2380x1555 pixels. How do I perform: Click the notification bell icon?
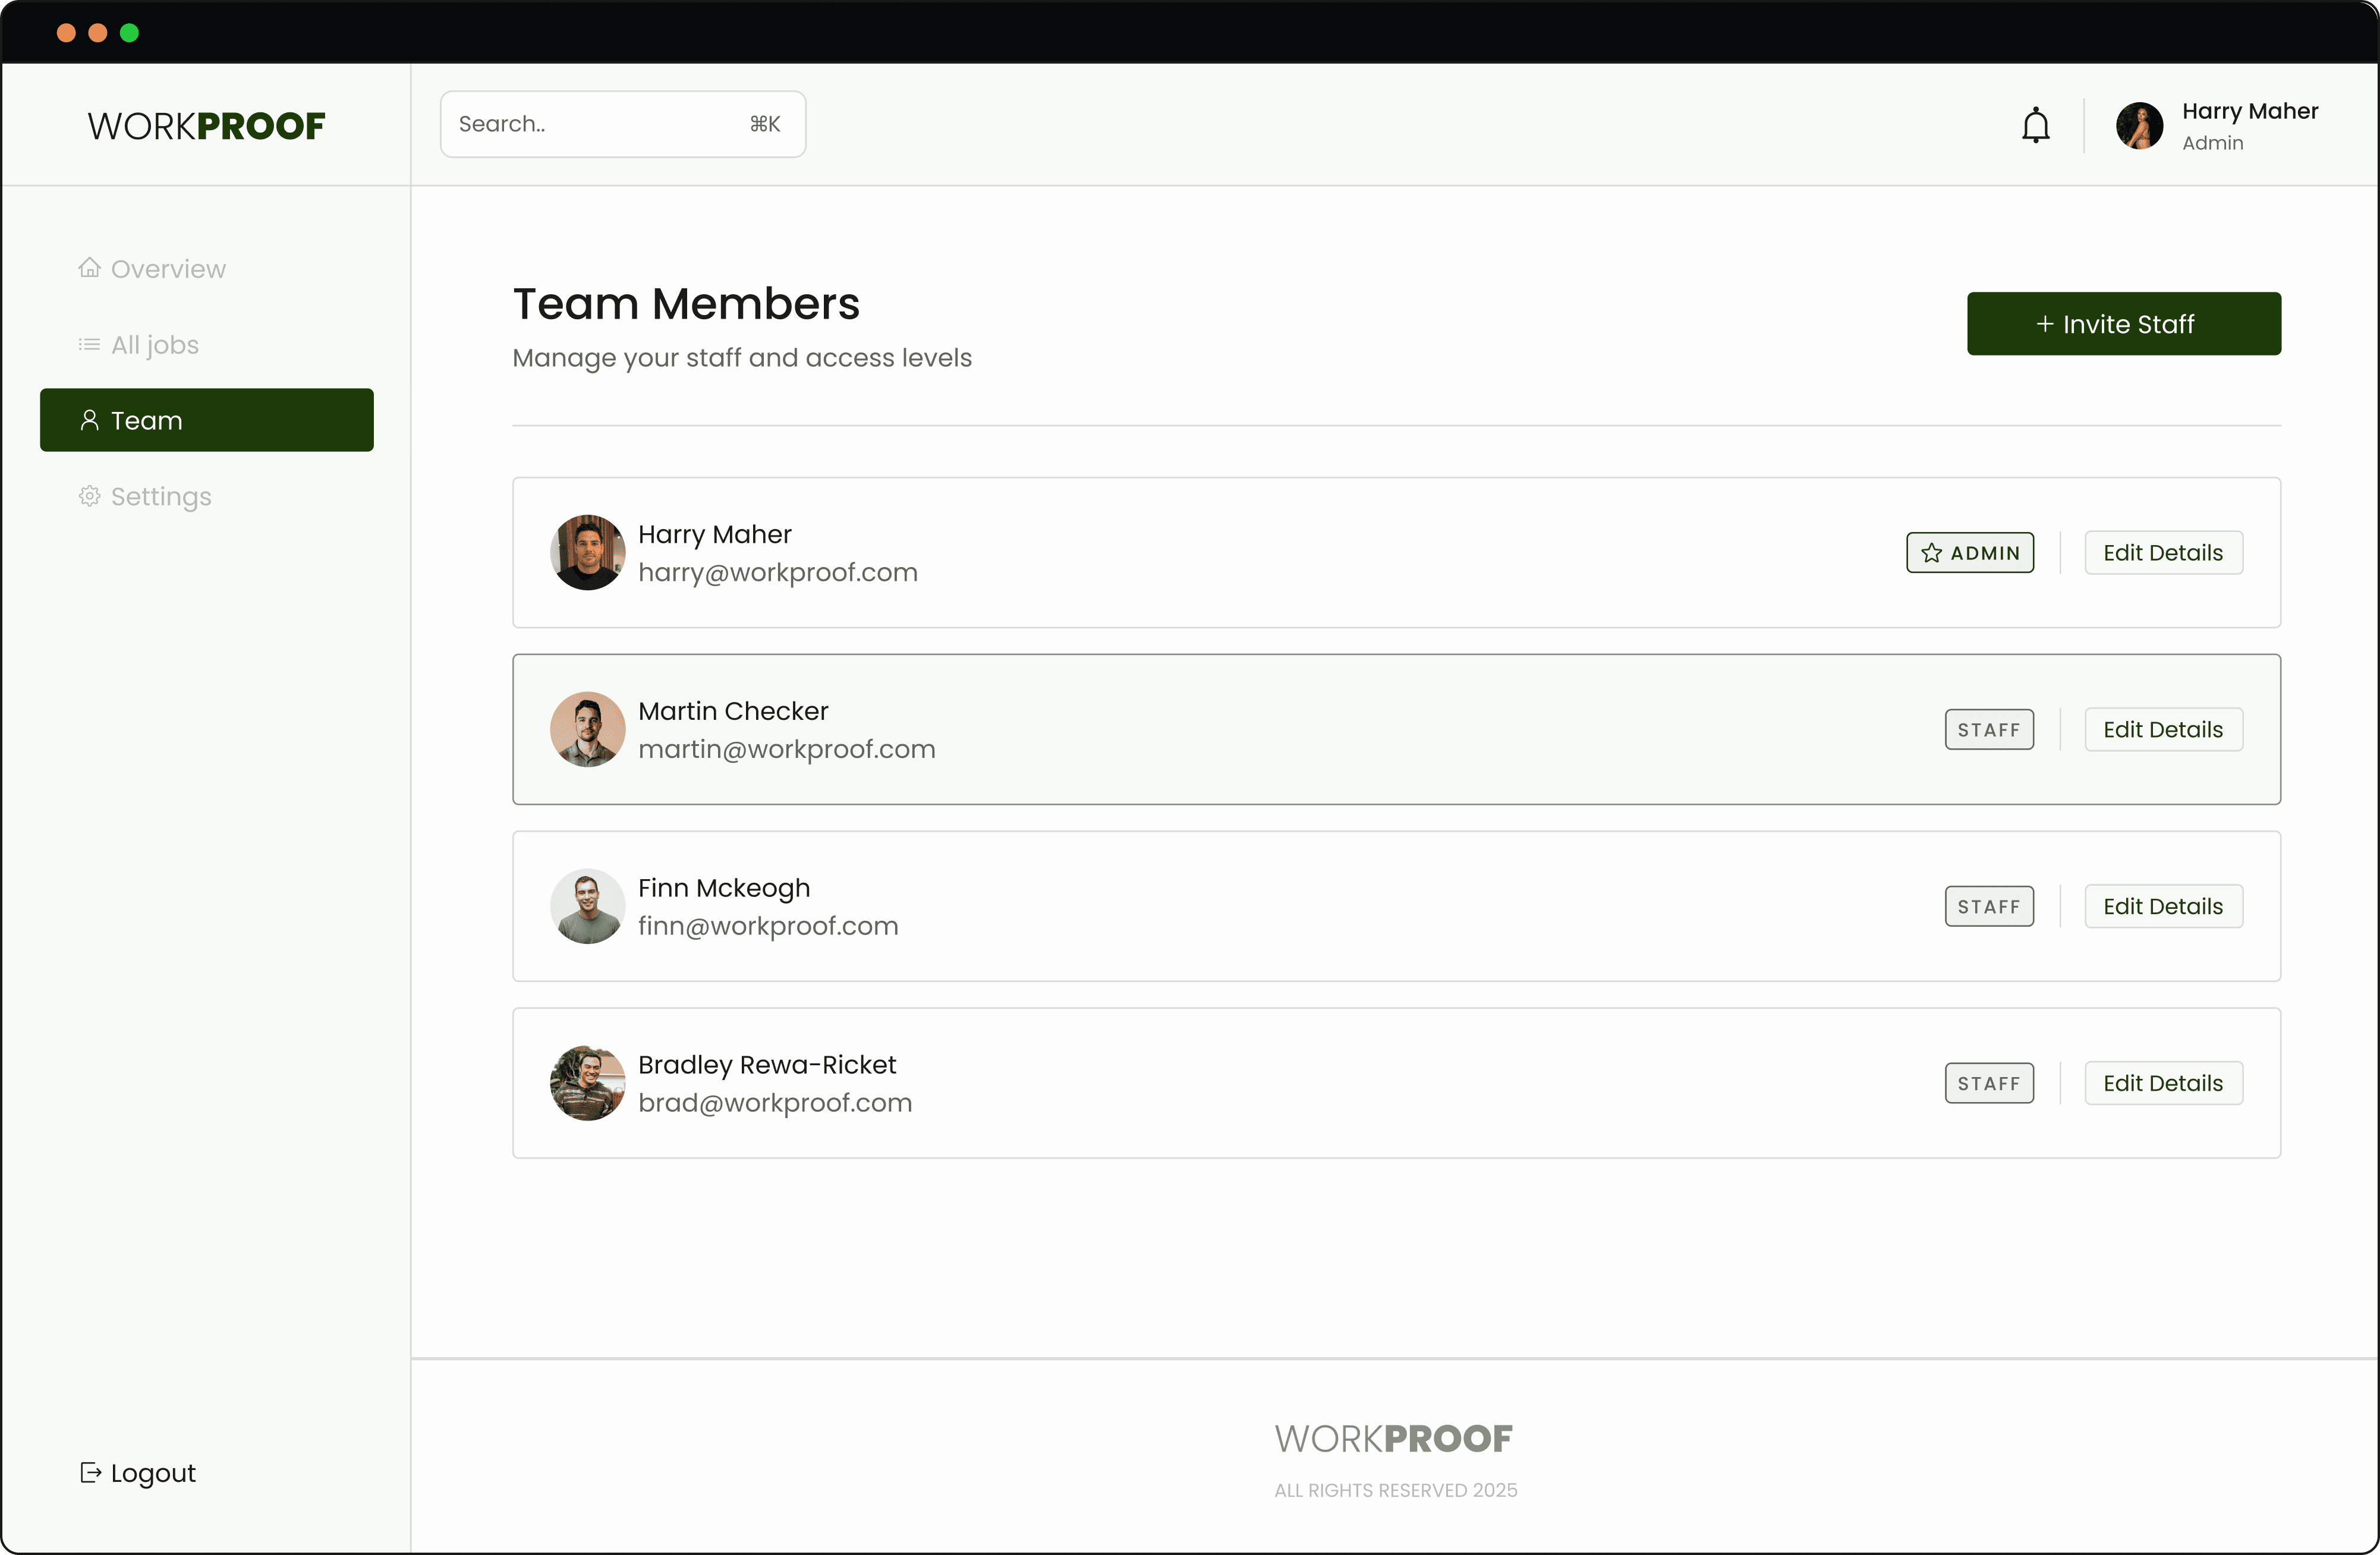pyautogui.click(x=2035, y=126)
